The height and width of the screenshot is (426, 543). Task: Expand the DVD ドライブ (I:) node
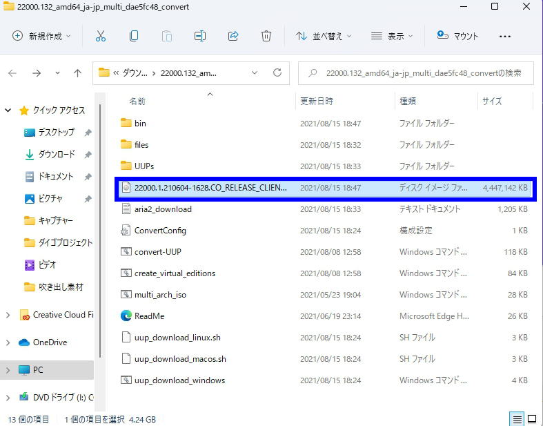click(x=8, y=398)
